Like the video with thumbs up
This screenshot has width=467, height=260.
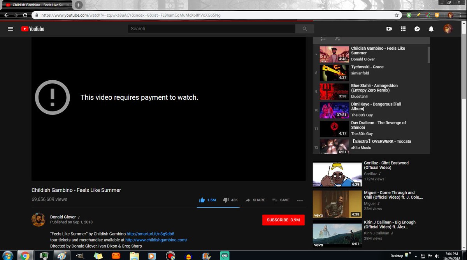[x=207, y=200]
